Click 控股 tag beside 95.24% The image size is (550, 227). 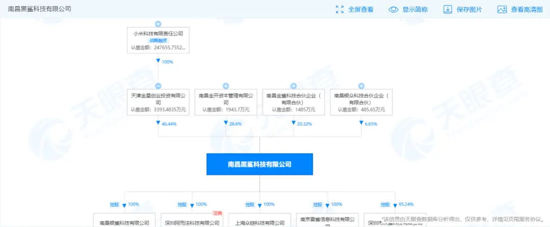pos(385,205)
